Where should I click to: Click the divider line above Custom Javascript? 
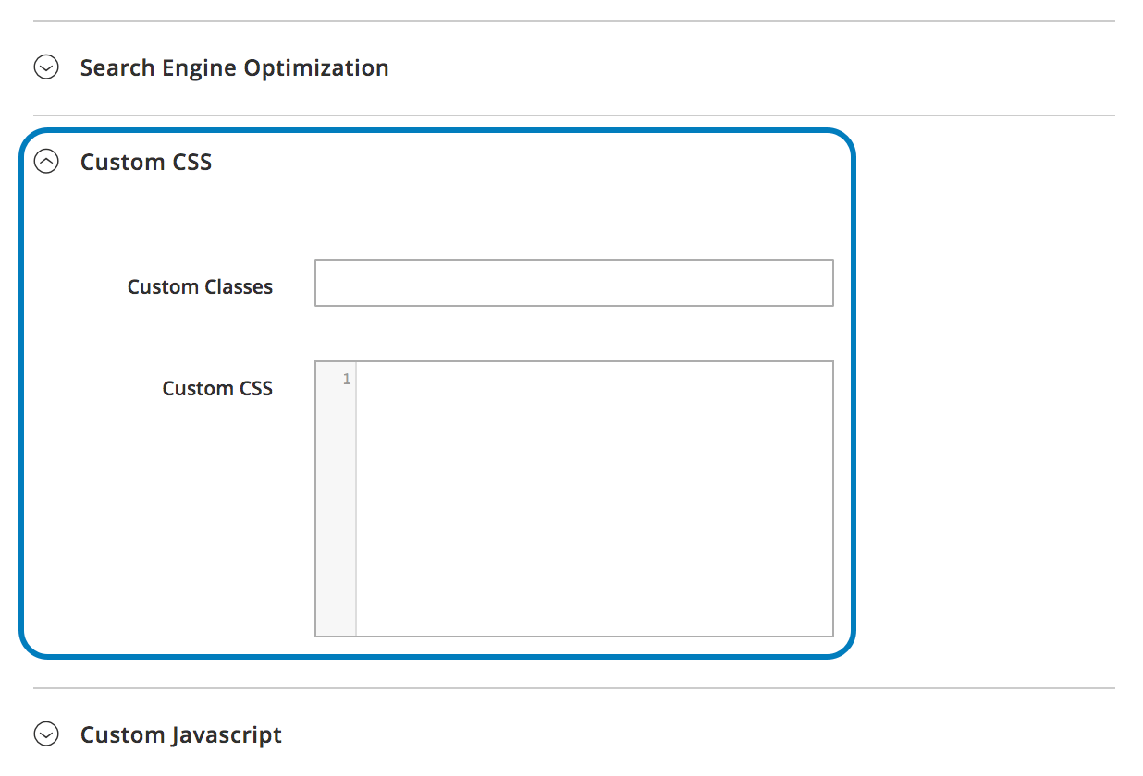pyautogui.click(x=573, y=688)
